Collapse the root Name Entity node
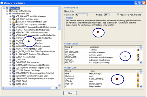Viewport: 147px width, 97px height. (x=4, y=8)
